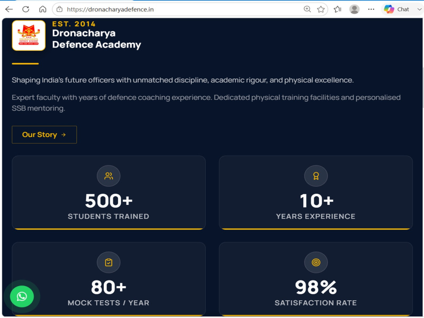Click the 'Shaping India's future officers' sentence
Image resolution: width=424 pixels, height=318 pixels.
pyautogui.click(x=182, y=80)
